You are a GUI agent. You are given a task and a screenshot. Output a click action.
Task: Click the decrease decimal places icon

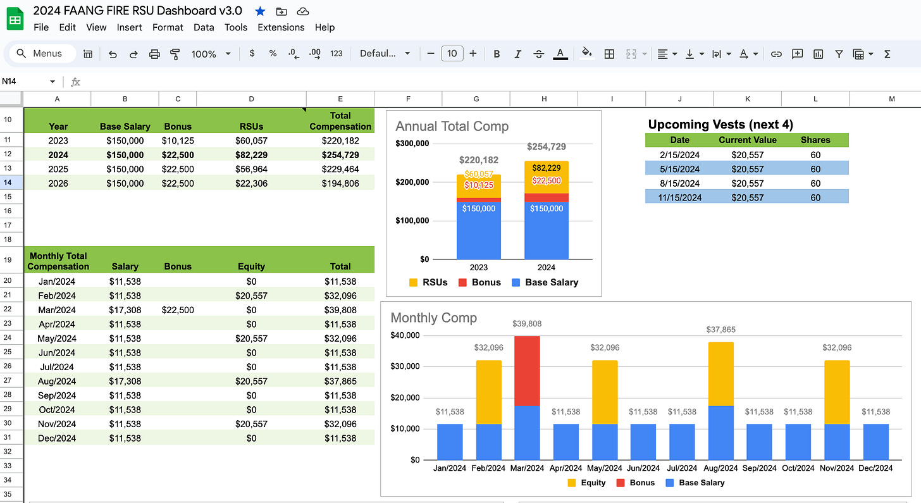tap(294, 54)
